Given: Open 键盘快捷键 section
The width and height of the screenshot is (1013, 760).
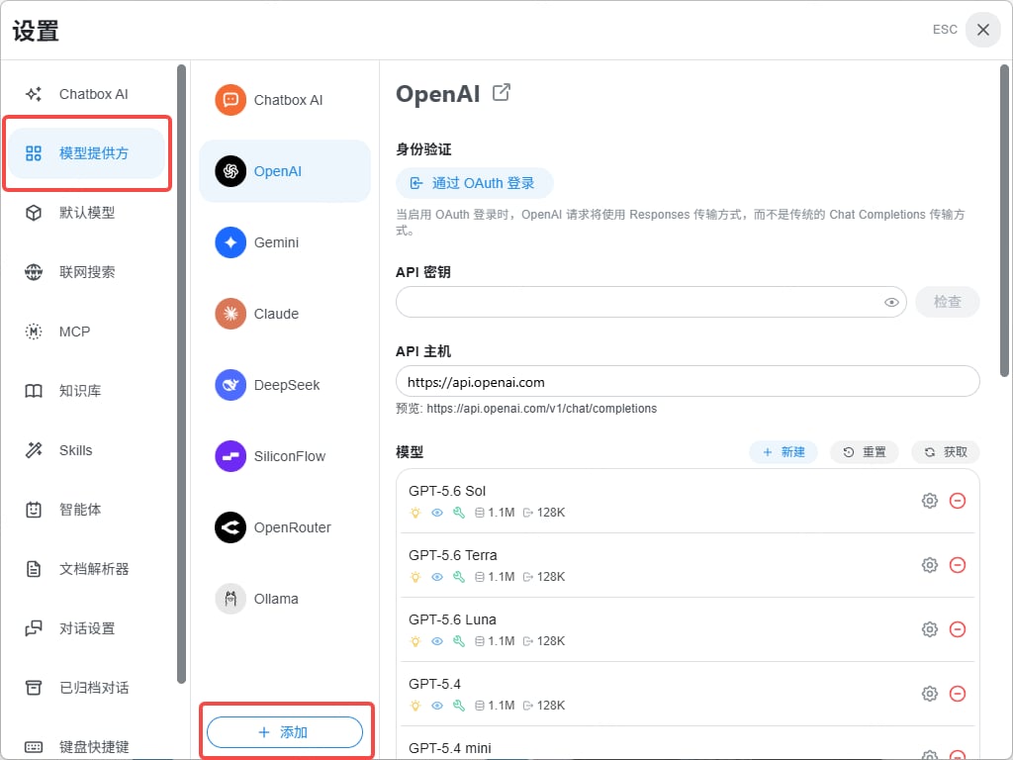Looking at the screenshot, I should [87, 746].
